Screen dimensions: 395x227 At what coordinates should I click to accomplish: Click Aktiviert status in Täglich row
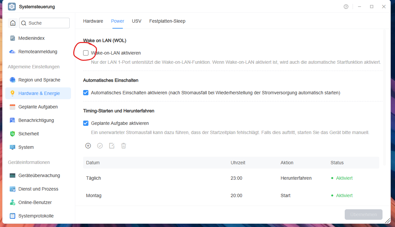click(x=342, y=178)
